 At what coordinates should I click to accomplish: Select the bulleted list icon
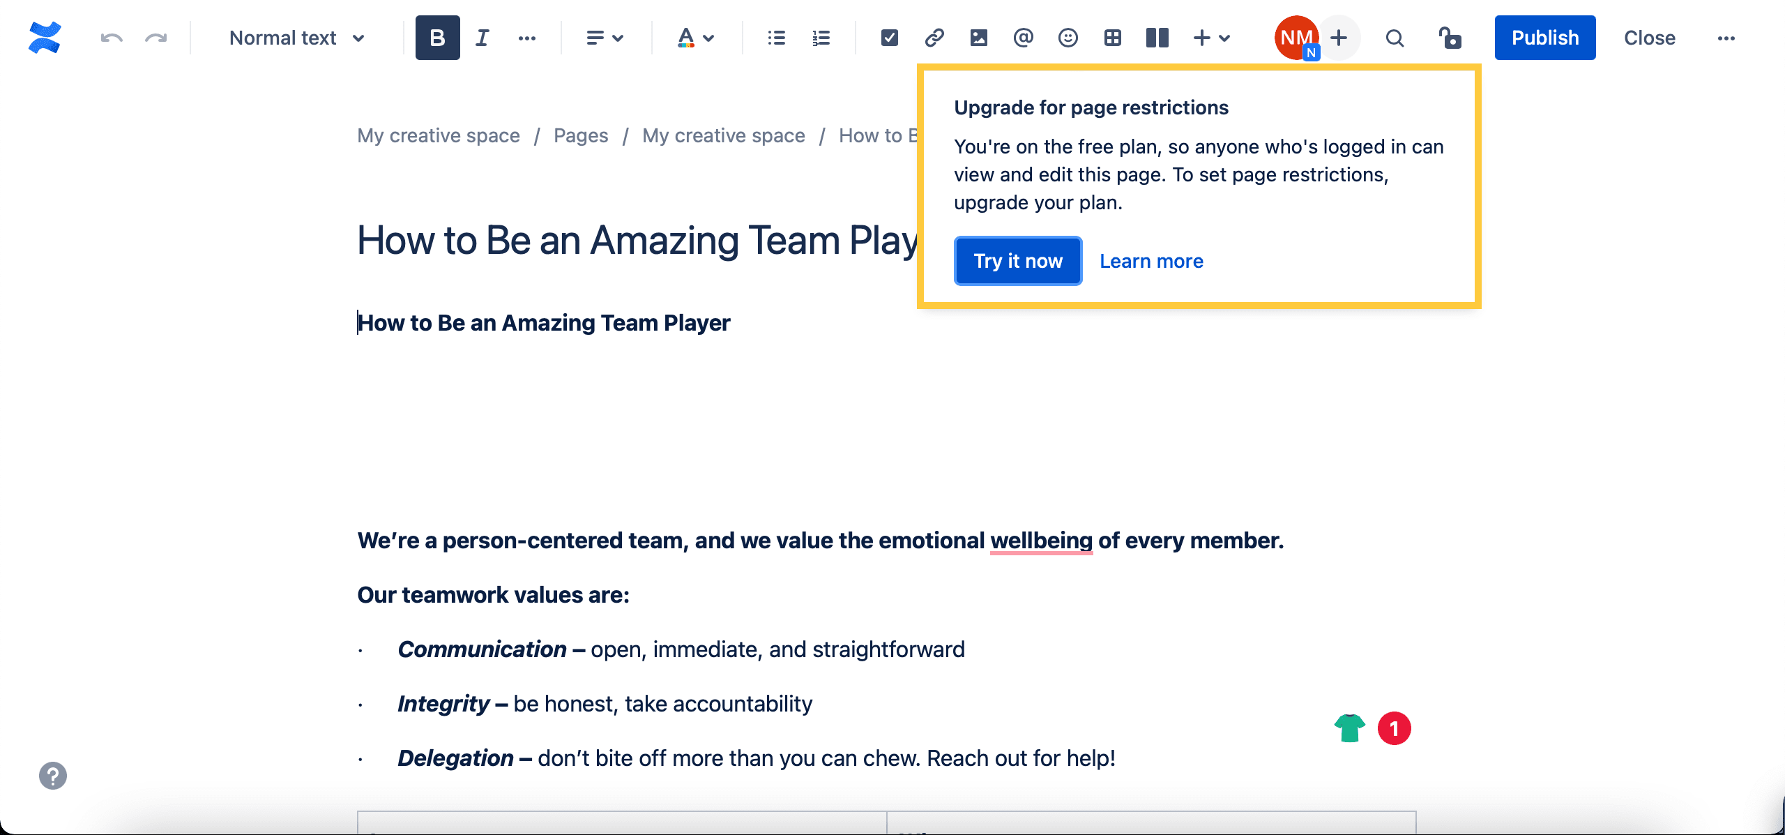(x=775, y=38)
